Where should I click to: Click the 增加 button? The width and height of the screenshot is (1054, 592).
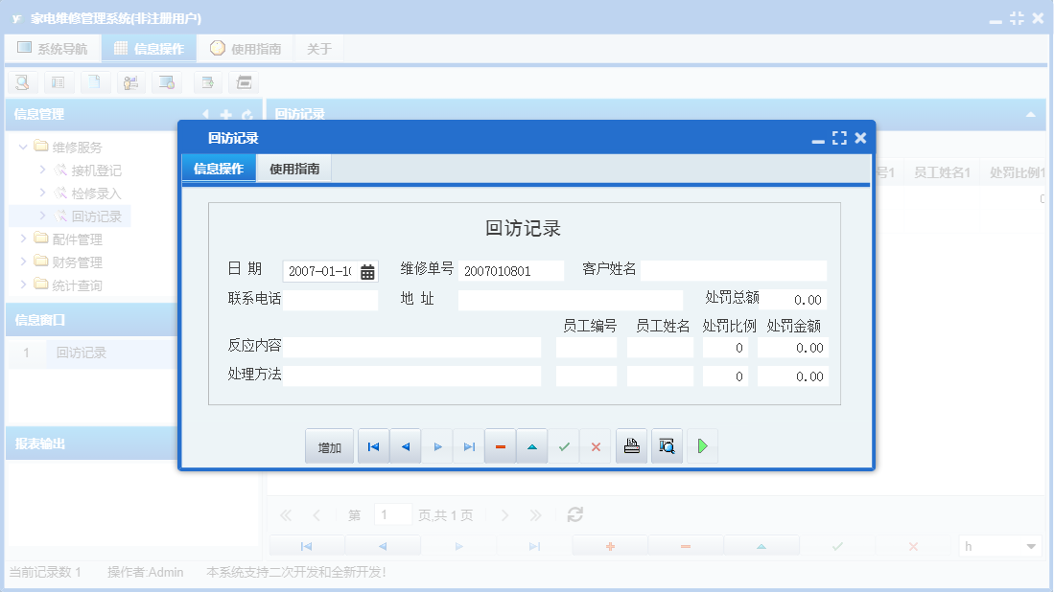click(x=329, y=445)
